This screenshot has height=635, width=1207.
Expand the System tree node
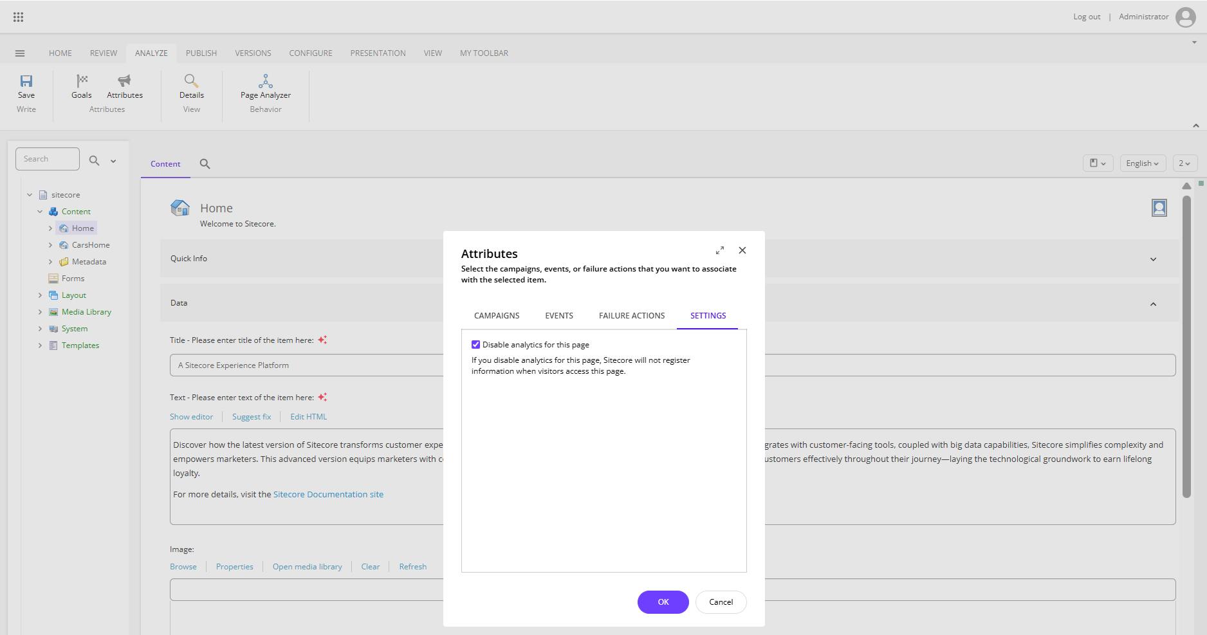[40, 329]
